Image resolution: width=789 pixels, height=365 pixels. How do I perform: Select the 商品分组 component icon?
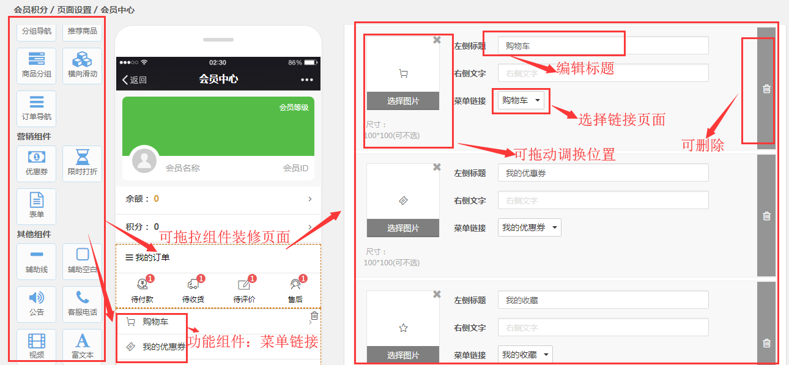pyautogui.click(x=36, y=65)
